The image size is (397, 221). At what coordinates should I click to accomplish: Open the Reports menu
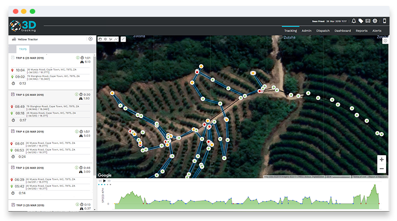click(361, 31)
